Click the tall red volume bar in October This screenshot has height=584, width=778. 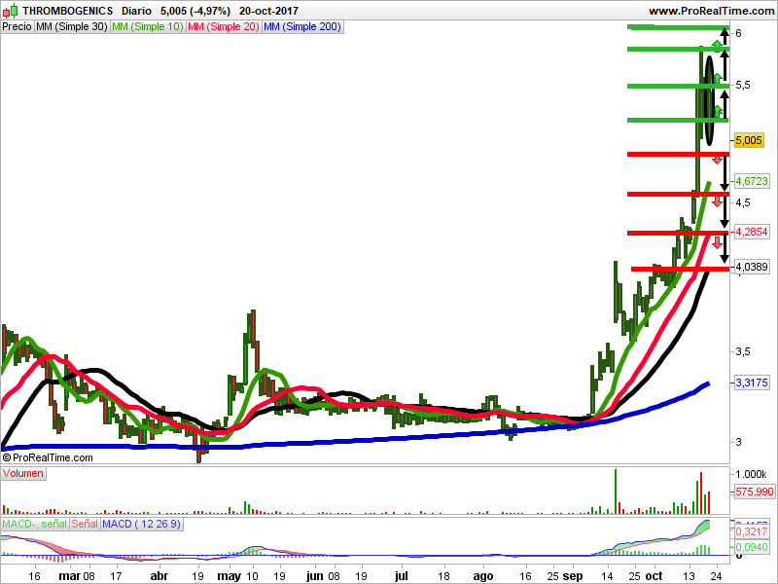point(701,493)
